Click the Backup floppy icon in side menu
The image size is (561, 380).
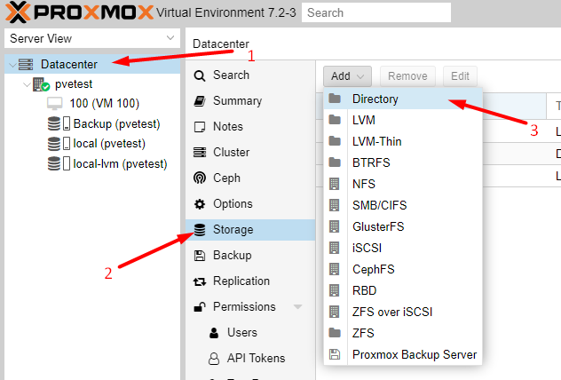coord(200,256)
